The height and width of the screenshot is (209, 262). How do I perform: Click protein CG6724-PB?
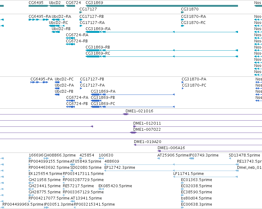[77, 104]
